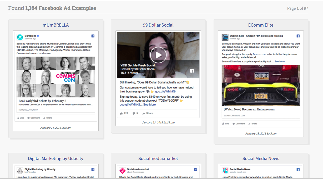Click Facebook icon in Mumbrella ad
The height and width of the screenshot is (179, 323).
pyautogui.click(x=93, y=36)
